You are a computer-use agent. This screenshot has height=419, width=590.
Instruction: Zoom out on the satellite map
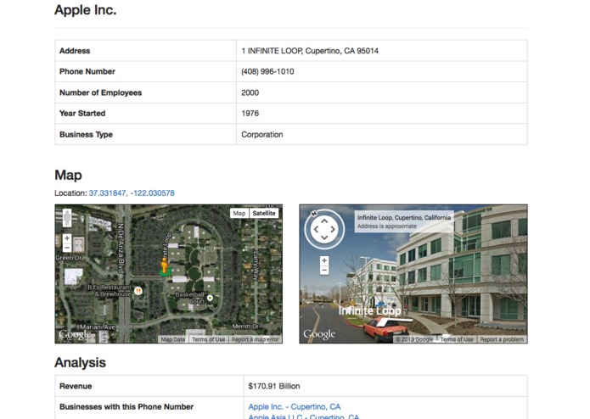tap(67, 248)
